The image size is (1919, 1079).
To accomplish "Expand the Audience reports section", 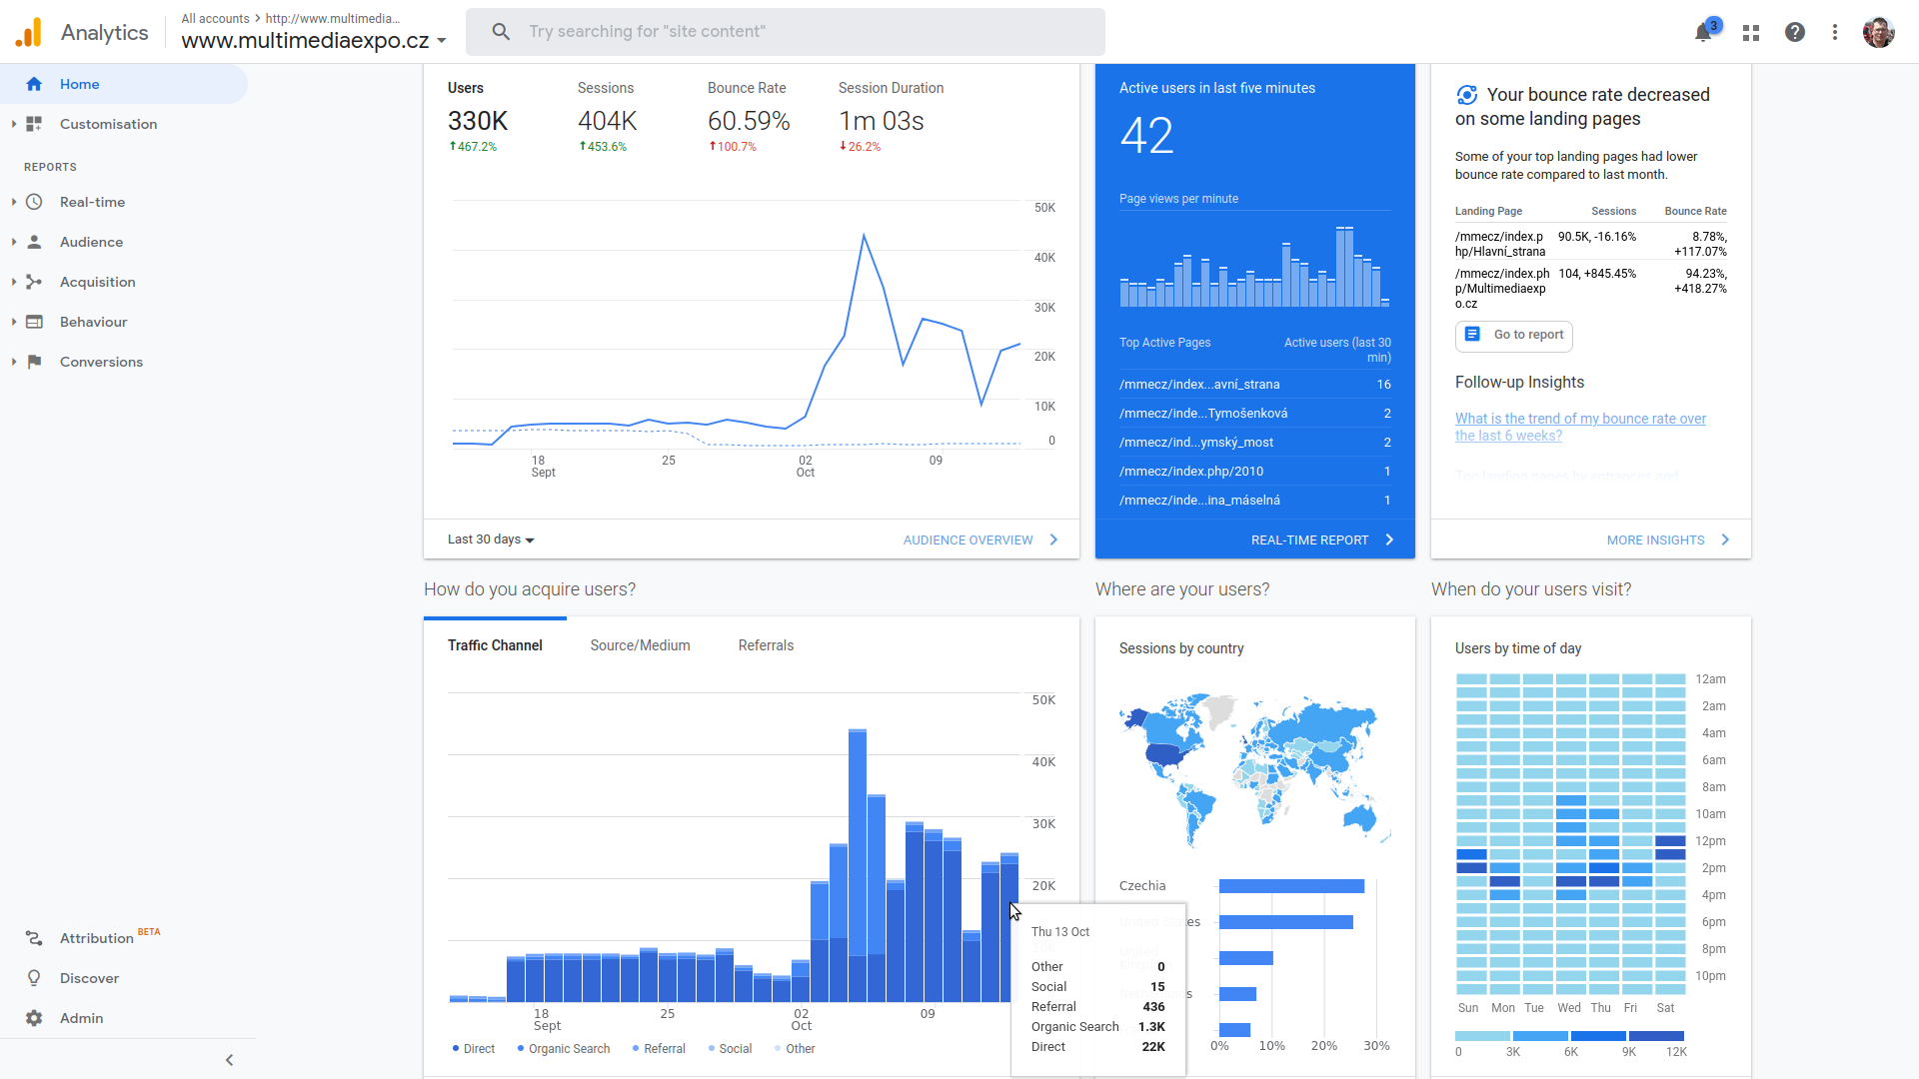I will tap(91, 242).
